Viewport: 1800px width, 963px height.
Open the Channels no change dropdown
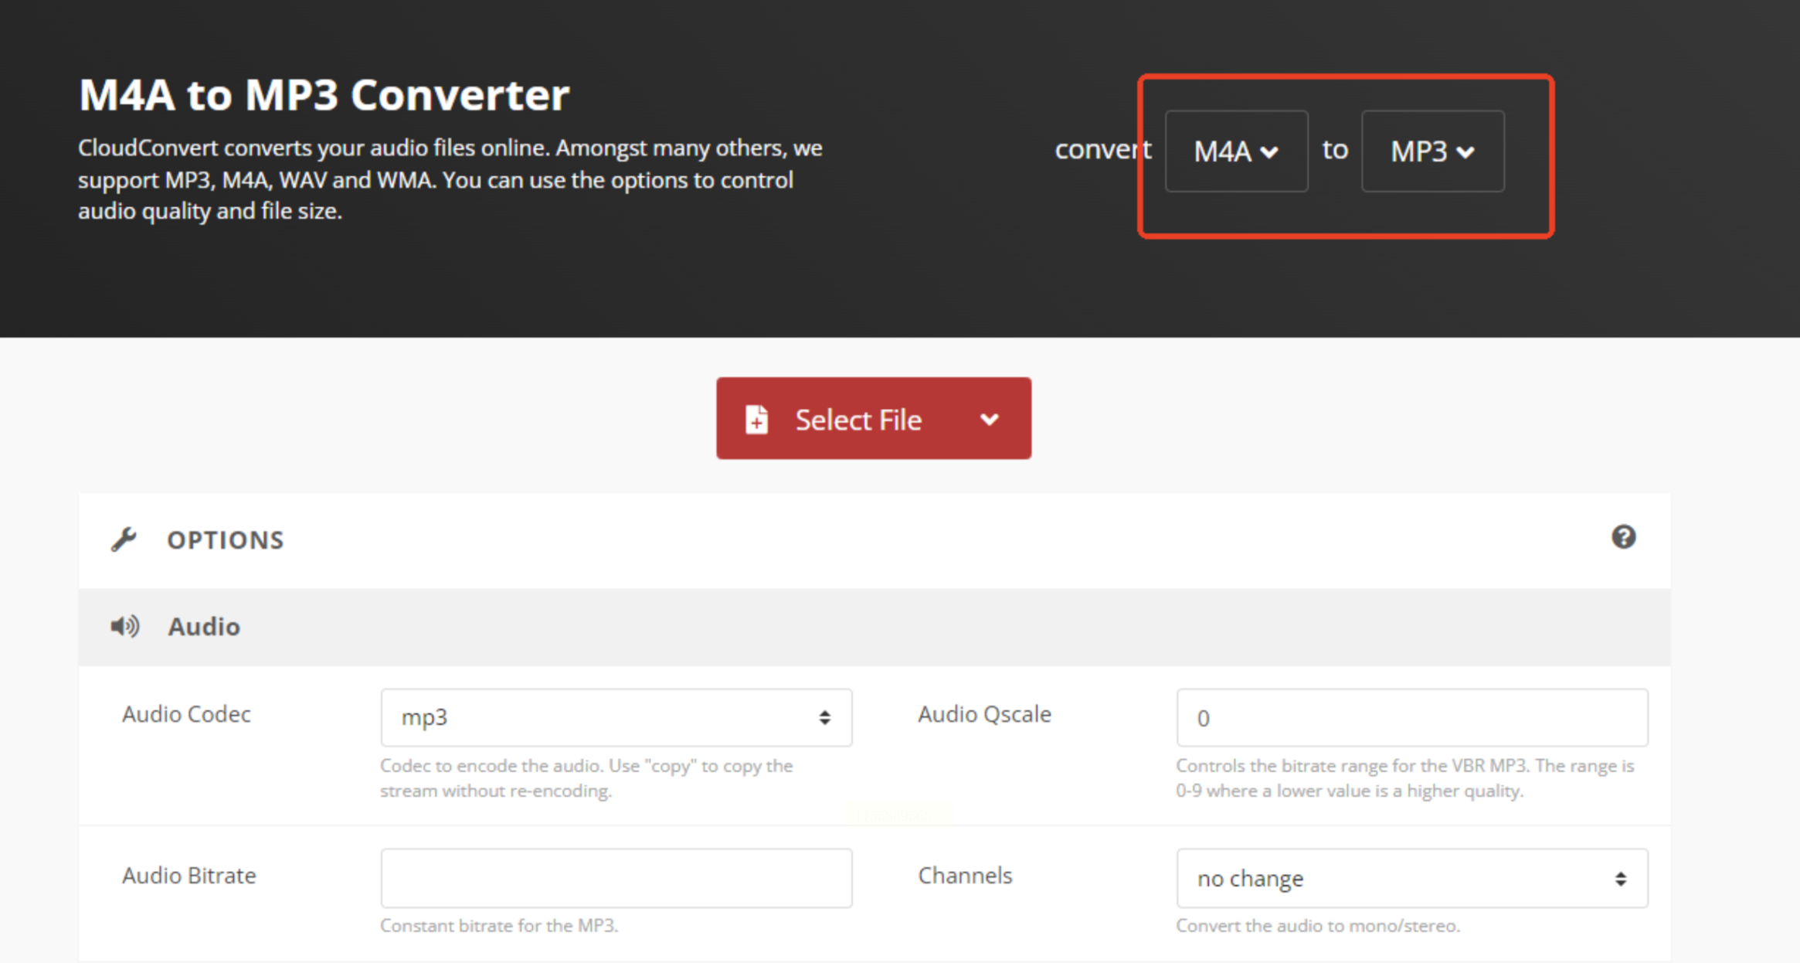[x=1411, y=878]
